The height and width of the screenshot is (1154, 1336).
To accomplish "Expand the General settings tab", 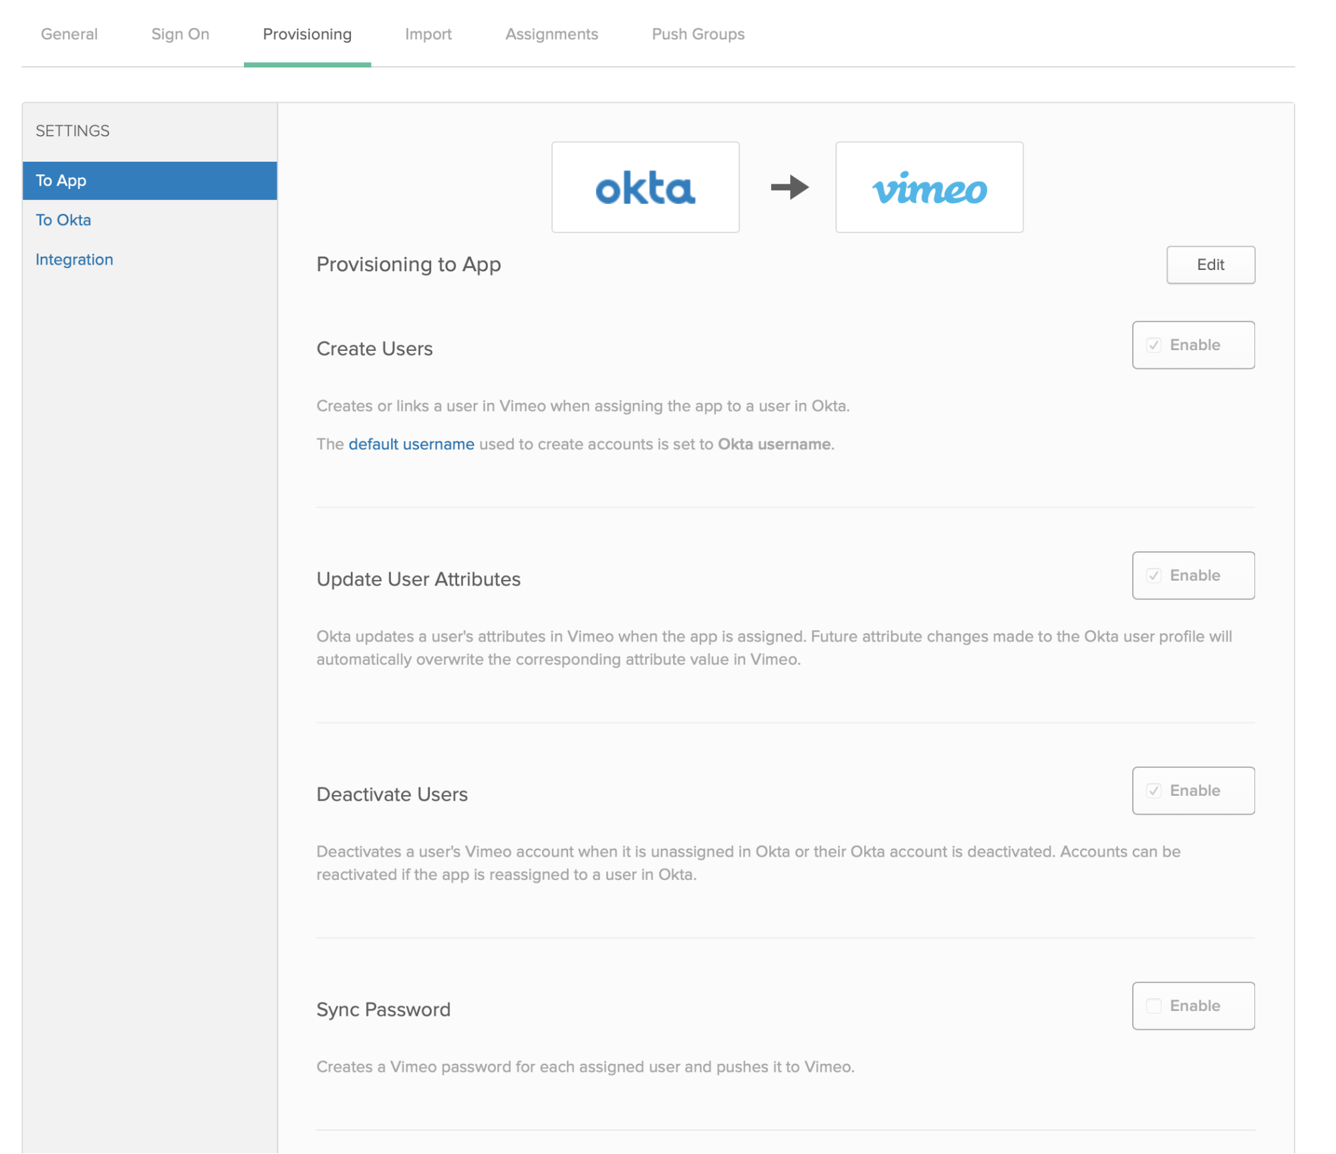I will coord(70,33).
